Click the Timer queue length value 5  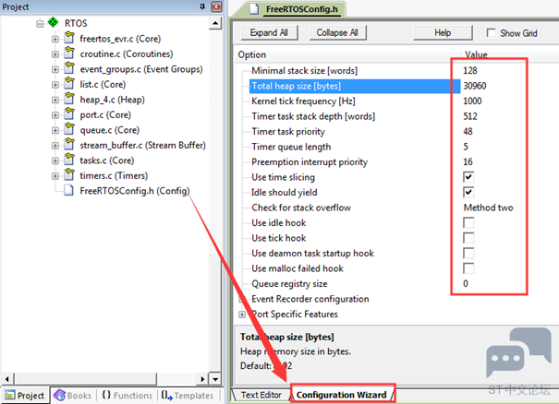point(466,147)
